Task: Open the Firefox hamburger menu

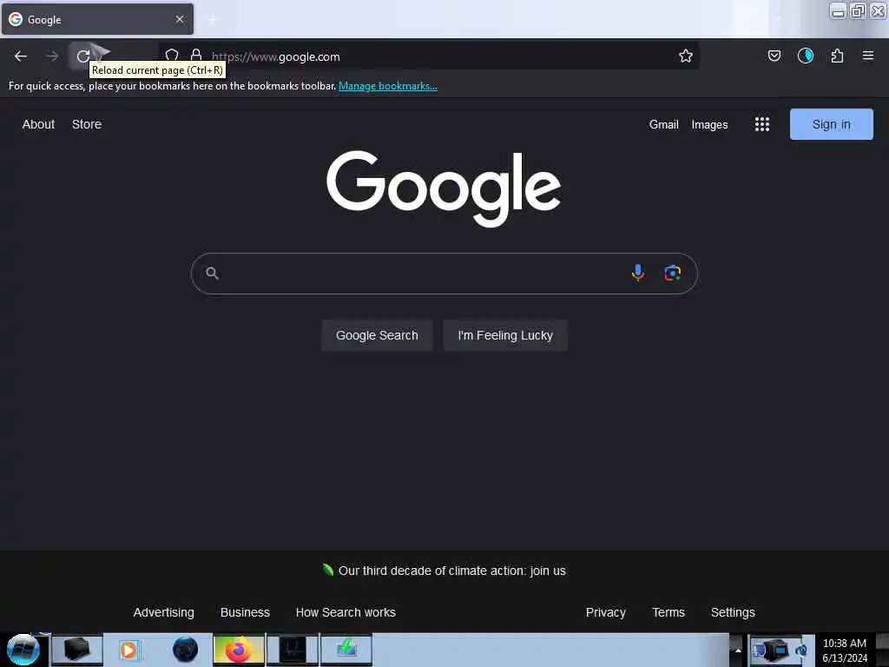Action: pyautogui.click(x=868, y=56)
